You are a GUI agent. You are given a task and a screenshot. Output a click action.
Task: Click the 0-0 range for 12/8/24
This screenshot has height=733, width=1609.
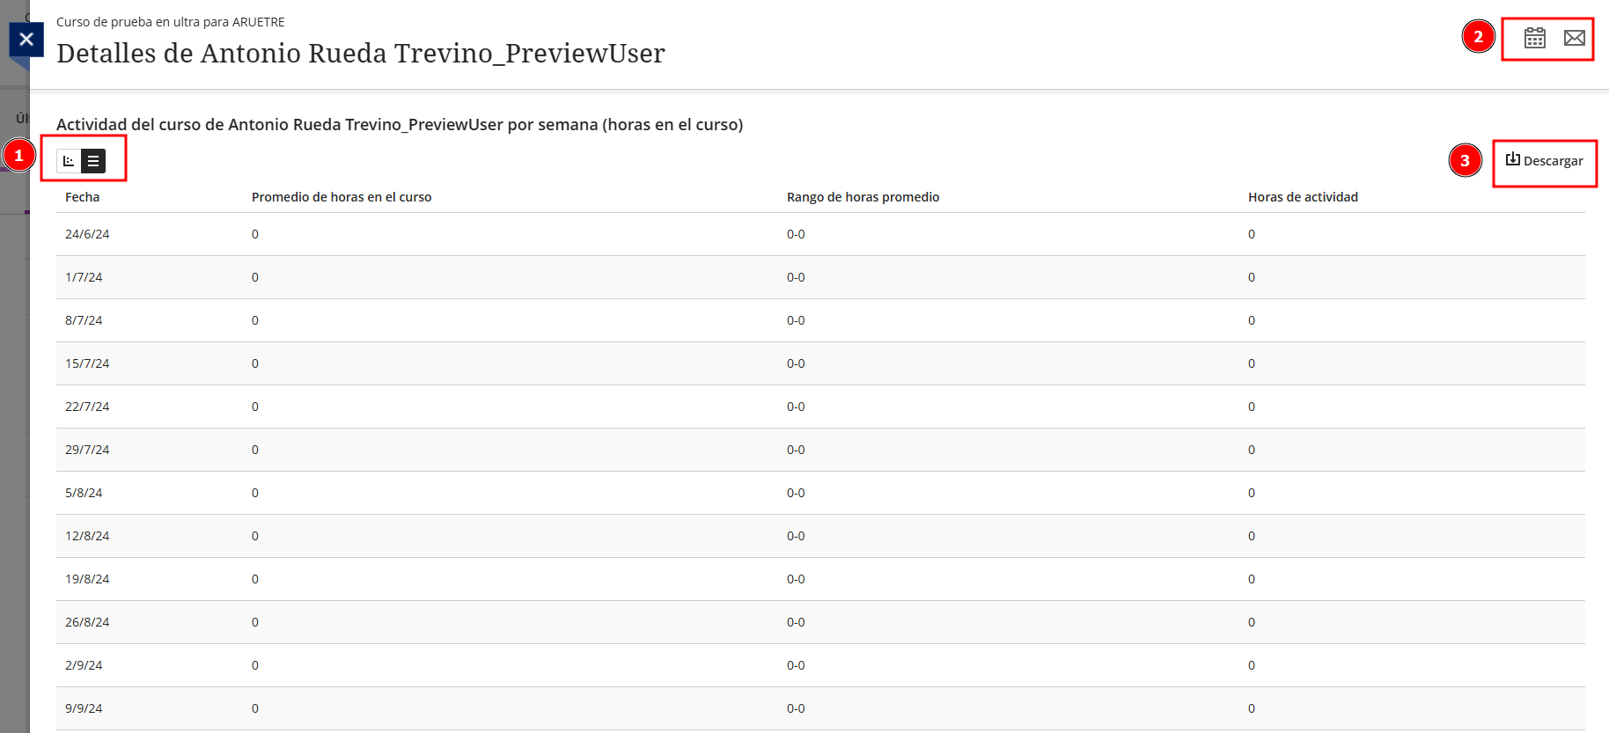pos(796,536)
